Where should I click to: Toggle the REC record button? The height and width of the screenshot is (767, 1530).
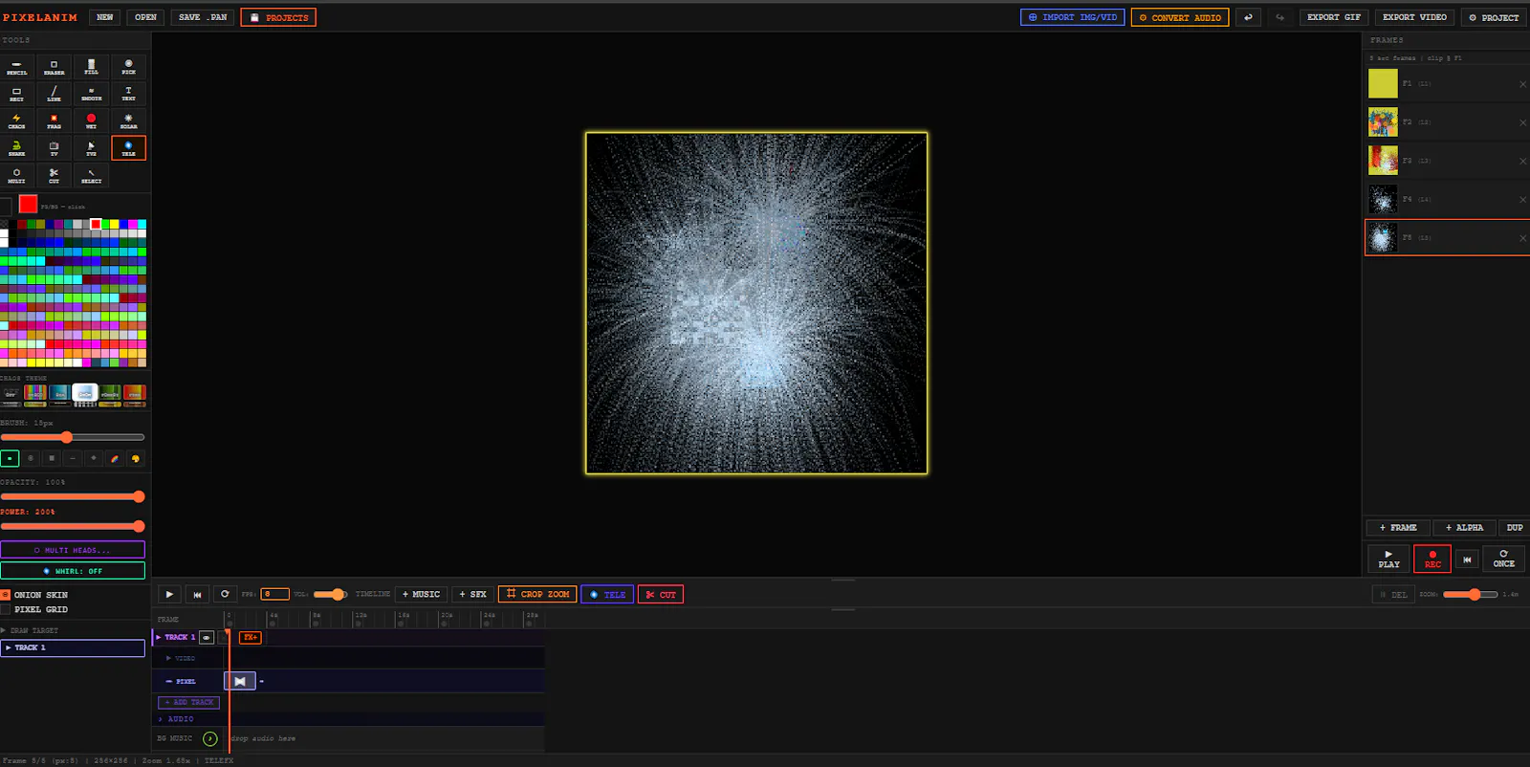coord(1432,559)
